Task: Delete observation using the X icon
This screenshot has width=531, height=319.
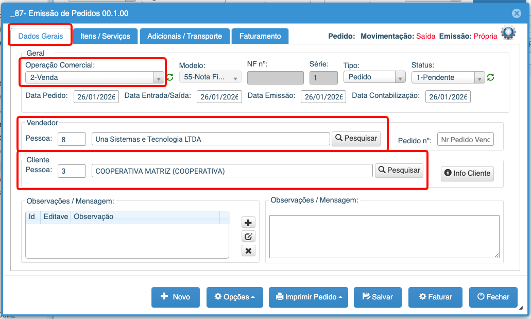Action: tap(248, 250)
